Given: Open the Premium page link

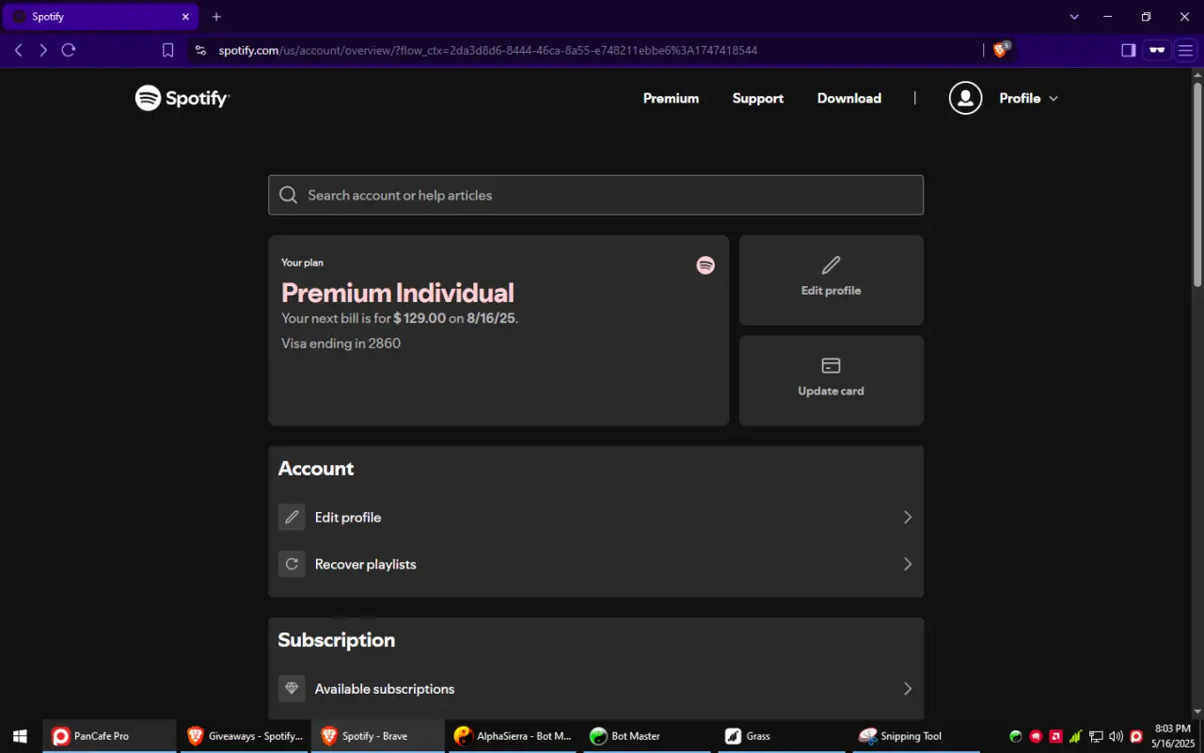Looking at the screenshot, I should point(671,98).
